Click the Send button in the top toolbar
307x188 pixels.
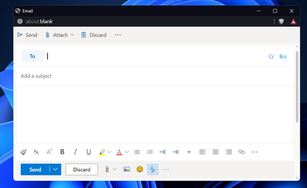(x=27, y=35)
